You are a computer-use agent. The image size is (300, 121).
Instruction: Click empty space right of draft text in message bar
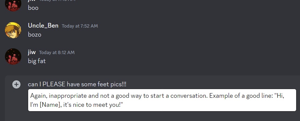tap(210, 84)
